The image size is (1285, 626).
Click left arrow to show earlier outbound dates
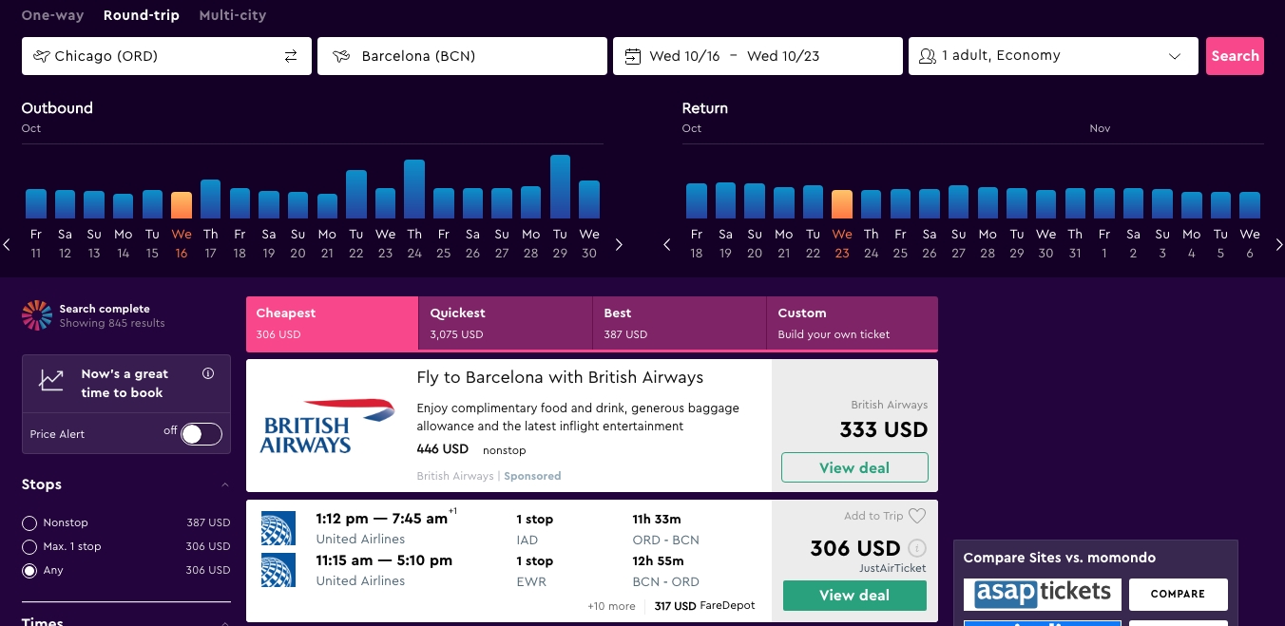[x=8, y=245]
